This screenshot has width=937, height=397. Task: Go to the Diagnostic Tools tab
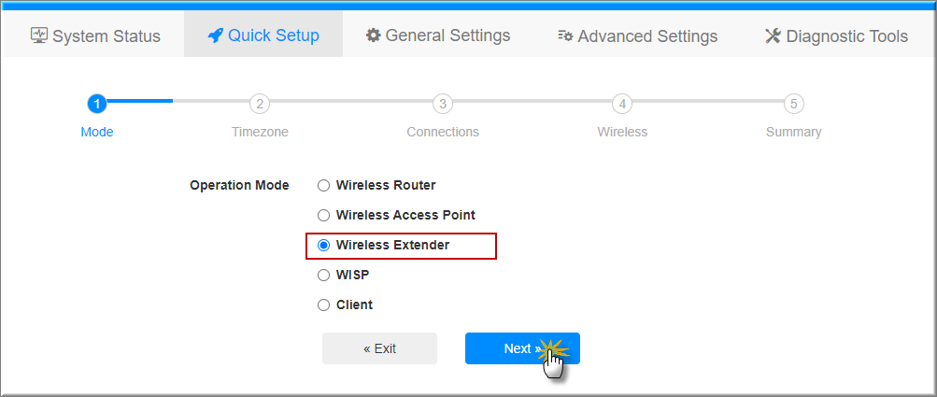pyautogui.click(x=836, y=36)
